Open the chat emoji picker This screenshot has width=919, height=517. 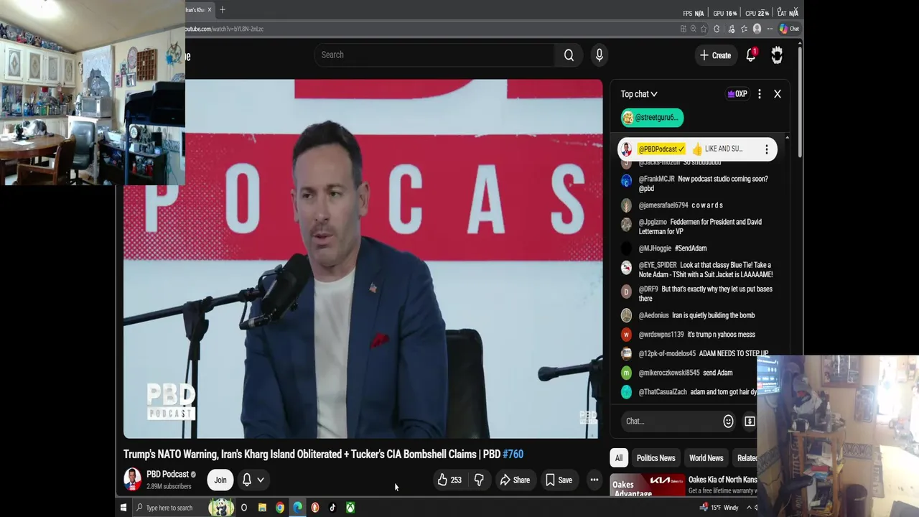tap(728, 421)
